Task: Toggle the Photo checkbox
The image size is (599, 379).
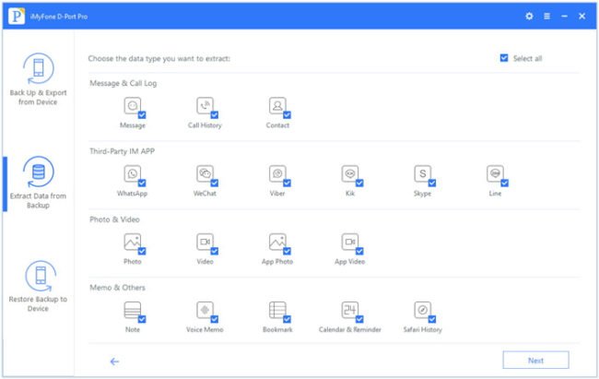Action: 142,251
